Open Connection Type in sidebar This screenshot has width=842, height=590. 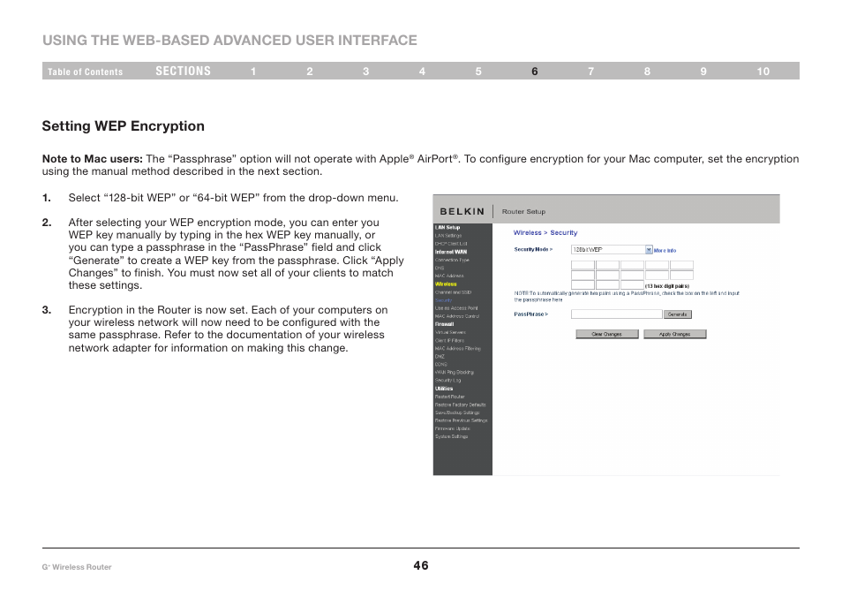(x=452, y=260)
